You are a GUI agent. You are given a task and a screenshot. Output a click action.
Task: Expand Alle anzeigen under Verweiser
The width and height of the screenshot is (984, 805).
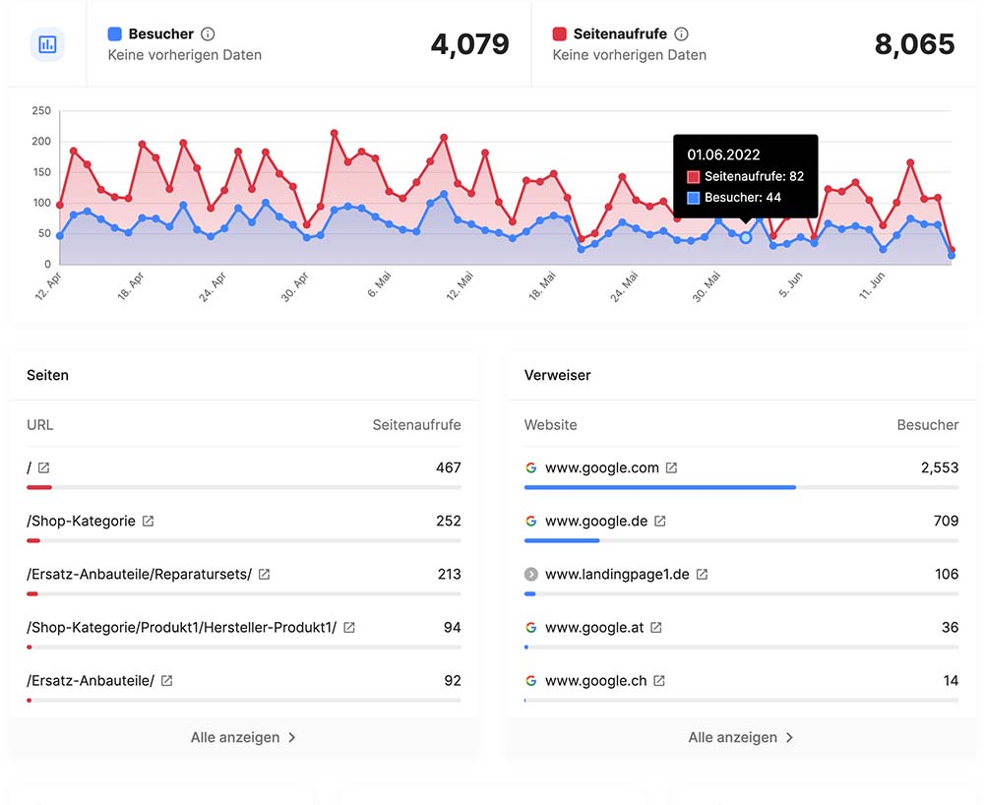(741, 737)
